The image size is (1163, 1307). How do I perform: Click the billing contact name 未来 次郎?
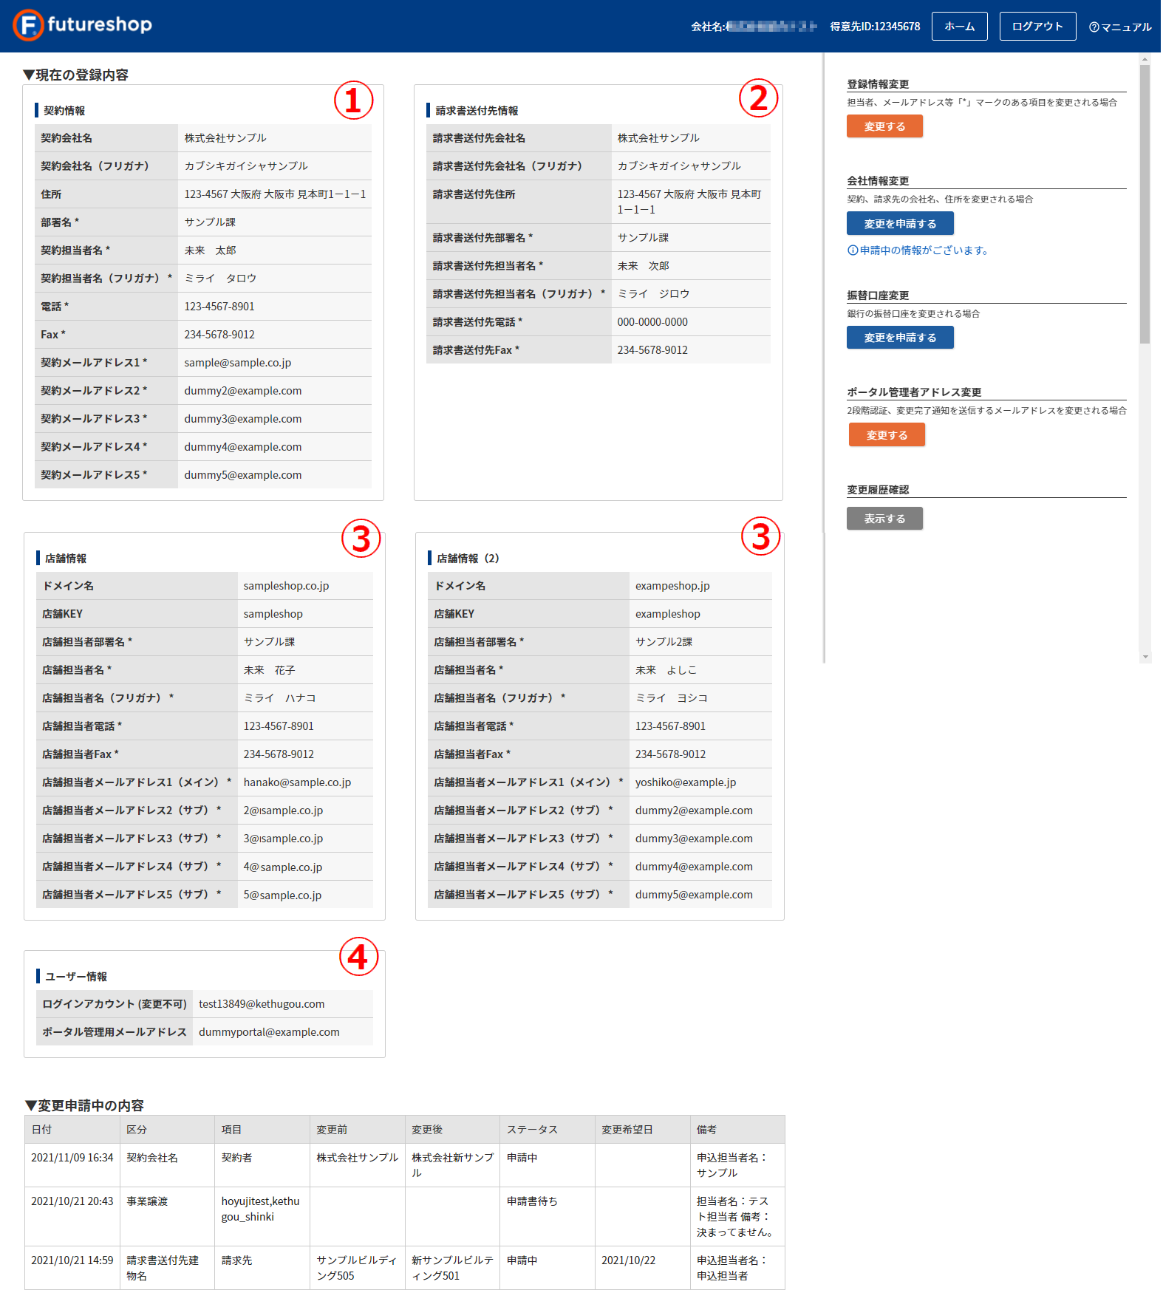pyautogui.click(x=643, y=266)
